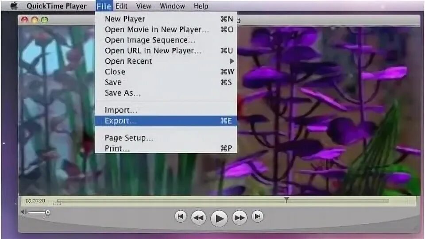Open the Window menu
This screenshot has width=425, height=239.
coord(172,6)
